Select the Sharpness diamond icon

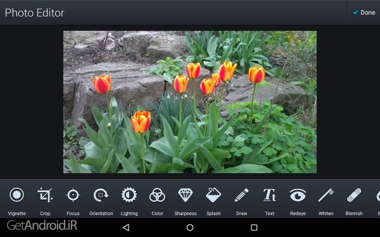tap(186, 195)
